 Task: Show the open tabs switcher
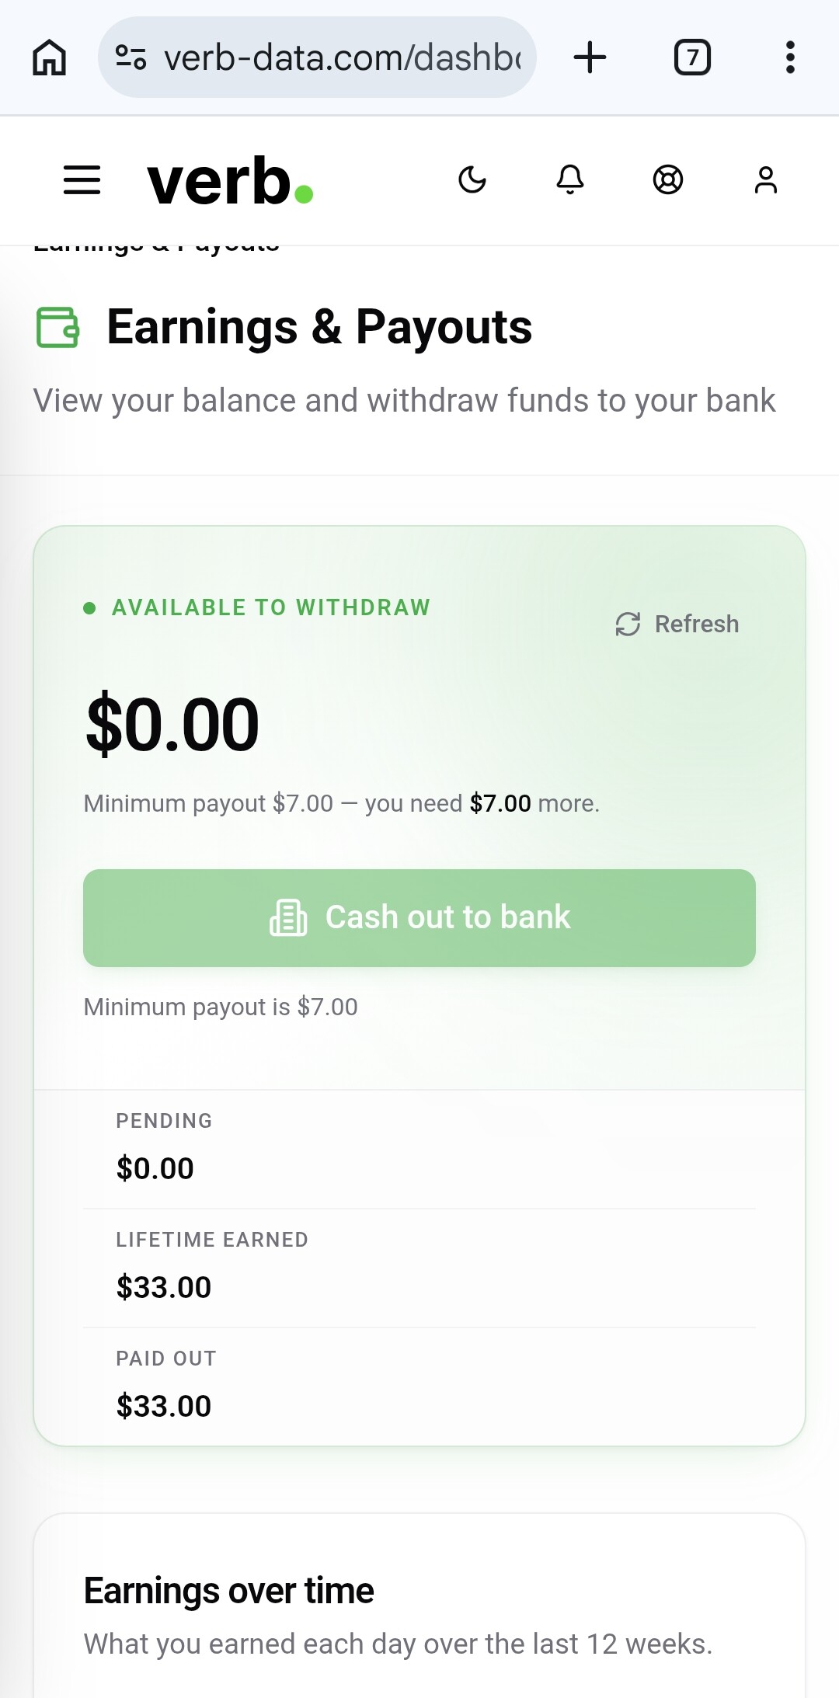[x=692, y=57]
